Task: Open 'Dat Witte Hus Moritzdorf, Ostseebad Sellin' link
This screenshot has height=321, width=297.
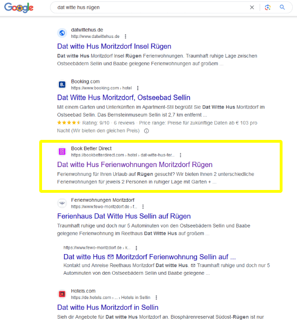Action: (124, 98)
